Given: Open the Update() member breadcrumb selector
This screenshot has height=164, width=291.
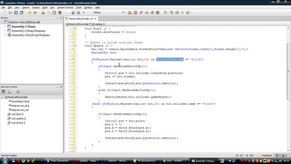Looking at the screenshot, I should (x=98, y=24).
